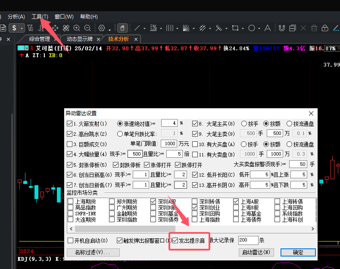The width and height of the screenshot is (340, 269).
Task: Toggle the 火箭发射 checkbox
Action: (70, 124)
